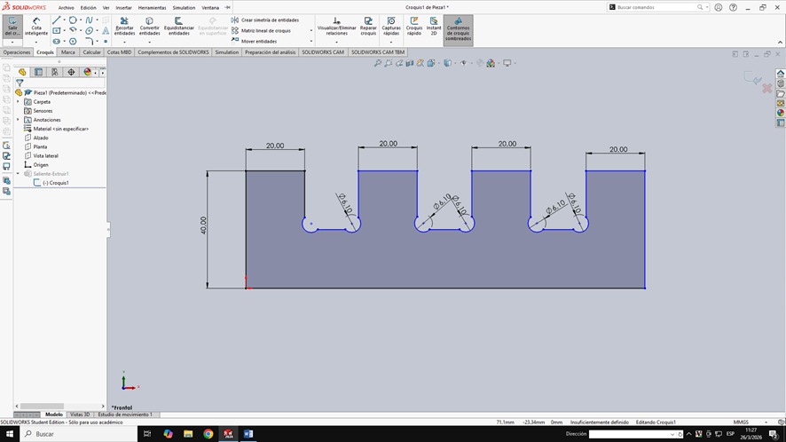The height and width of the screenshot is (442, 786).
Task: Select the Sketch Fillet tool
Action: (x=90, y=41)
